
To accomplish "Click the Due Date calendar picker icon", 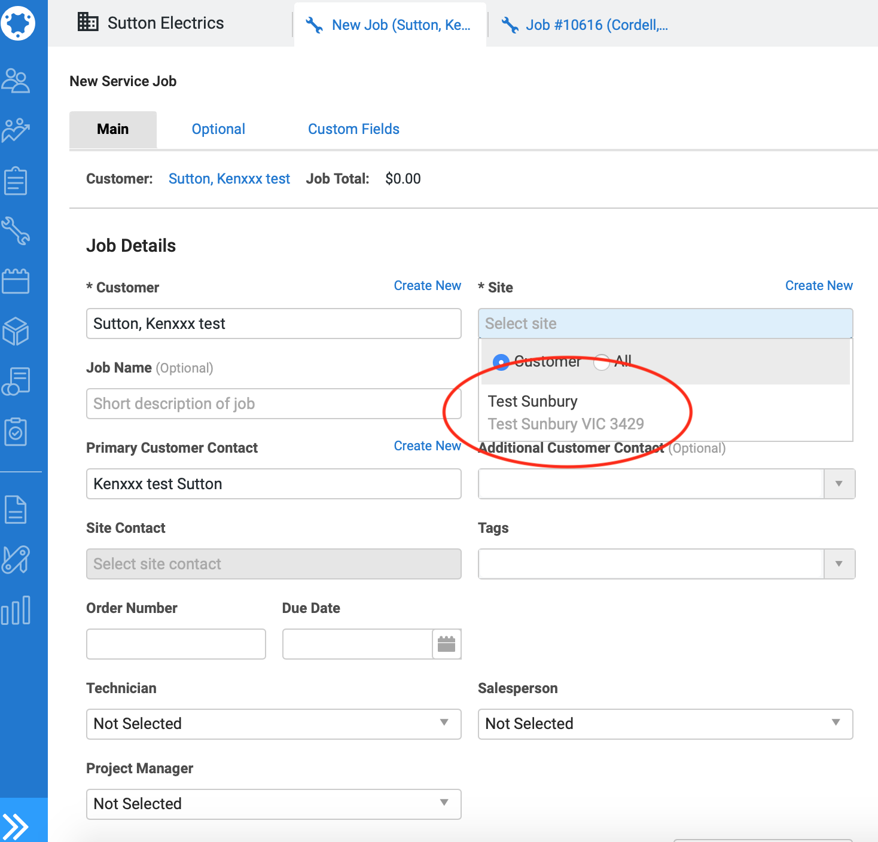I will click(x=446, y=644).
